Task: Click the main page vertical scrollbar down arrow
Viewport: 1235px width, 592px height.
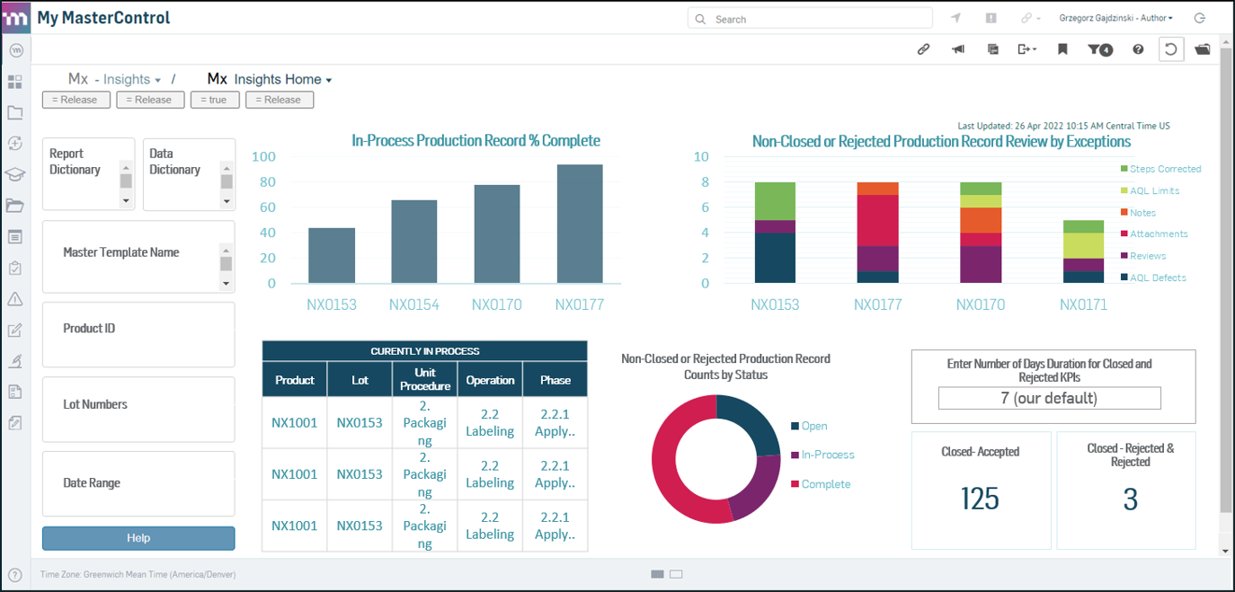Action: [x=1224, y=551]
